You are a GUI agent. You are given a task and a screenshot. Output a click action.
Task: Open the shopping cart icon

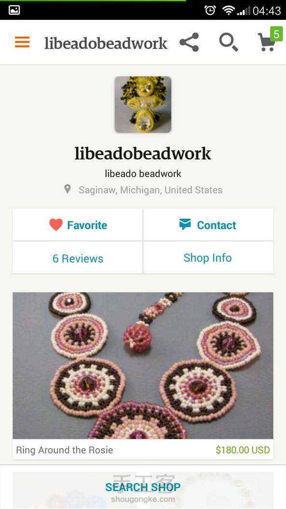pyautogui.click(x=267, y=42)
